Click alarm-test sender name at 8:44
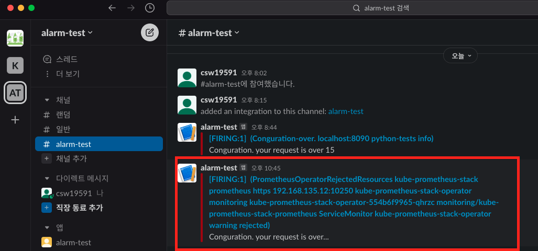Image resolution: width=538 pixels, height=251 pixels. (x=218, y=127)
